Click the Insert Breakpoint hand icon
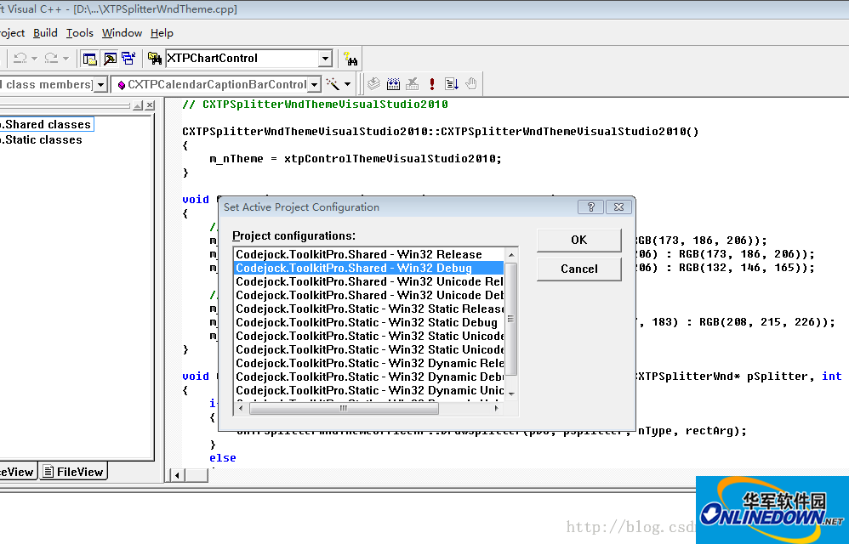 pyautogui.click(x=471, y=84)
